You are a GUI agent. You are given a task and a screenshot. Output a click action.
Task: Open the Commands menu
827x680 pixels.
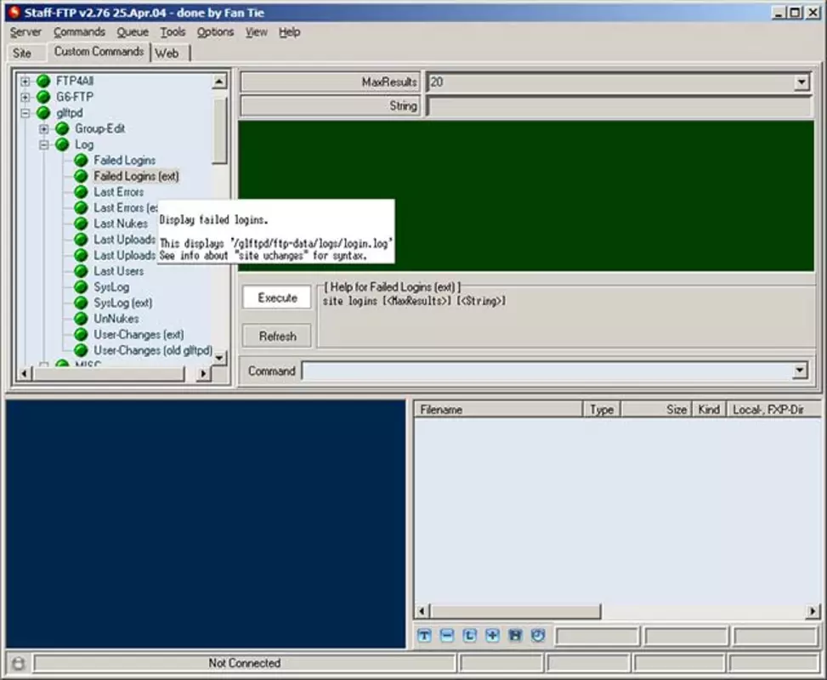click(x=79, y=32)
